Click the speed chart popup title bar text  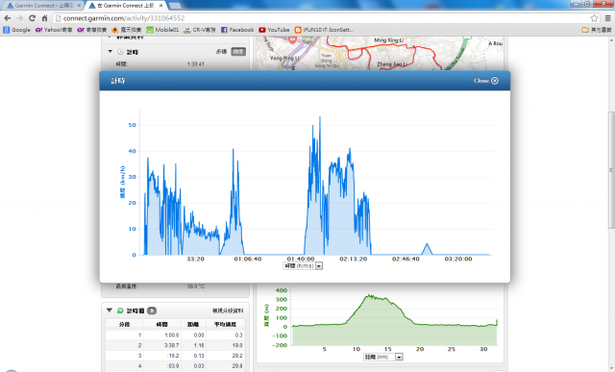(118, 81)
